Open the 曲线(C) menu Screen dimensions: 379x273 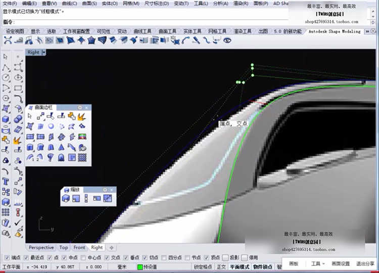[x=69, y=4]
